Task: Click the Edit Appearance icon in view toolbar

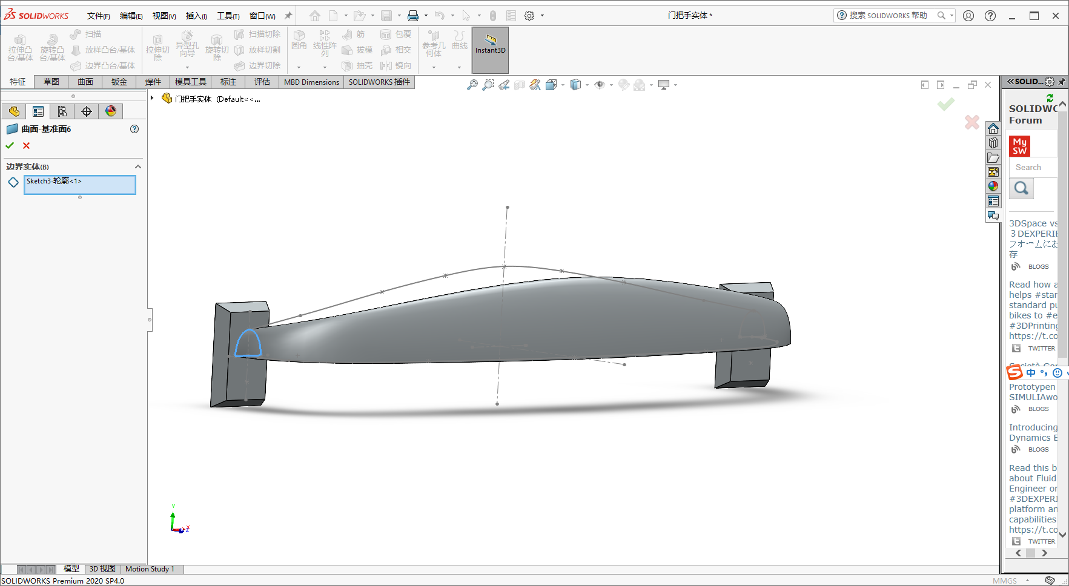Action: [x=624, y=85]
